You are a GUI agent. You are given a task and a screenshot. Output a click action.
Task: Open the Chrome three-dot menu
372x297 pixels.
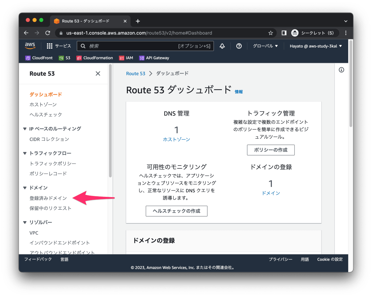coord(346,33)
